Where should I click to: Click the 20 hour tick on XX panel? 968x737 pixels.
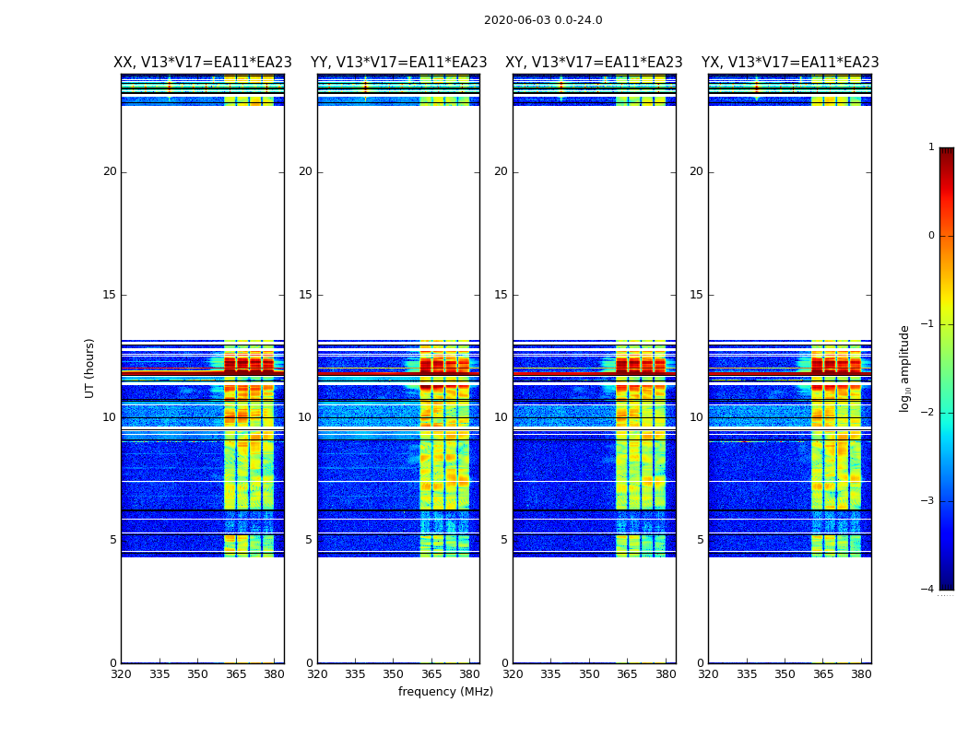pos(110,171)
